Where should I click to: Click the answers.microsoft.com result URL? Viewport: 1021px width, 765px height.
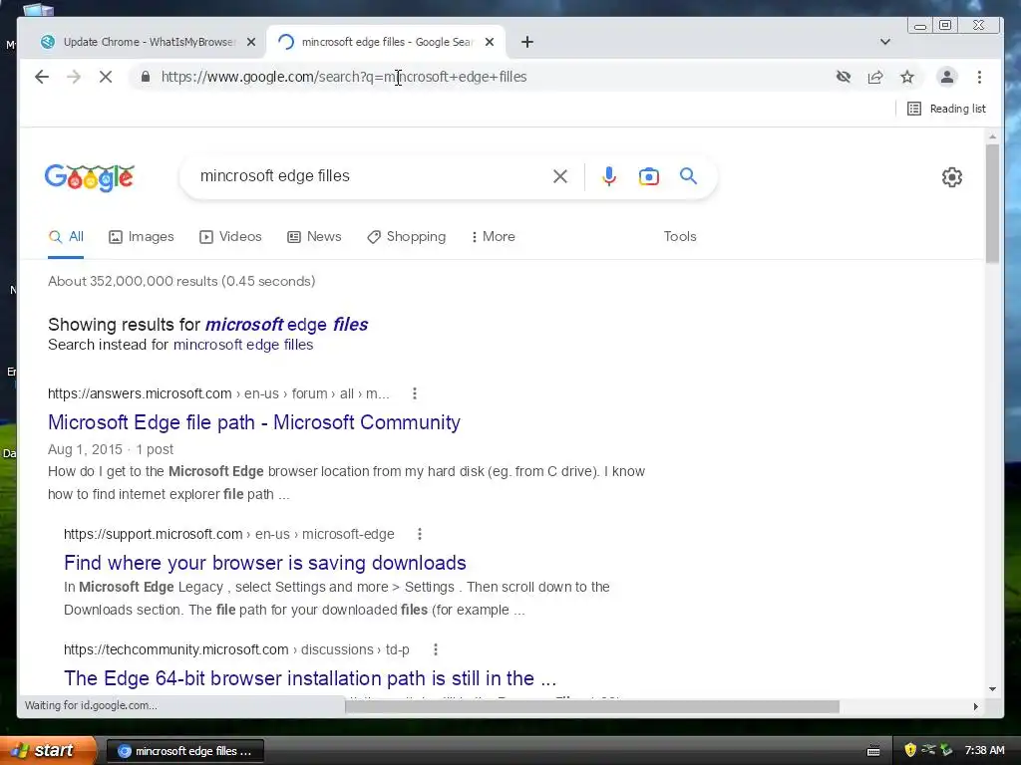coord(218,393)
